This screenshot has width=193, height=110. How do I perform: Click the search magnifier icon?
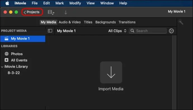coord(132,31)
